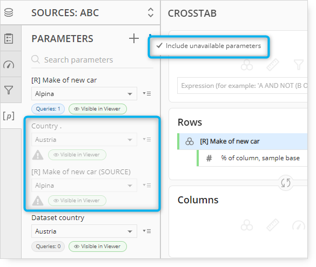The image size is (316, 267).
Task: Toggle Visible in Viewer for Make of new car
Action: click(x=98, y=109)
